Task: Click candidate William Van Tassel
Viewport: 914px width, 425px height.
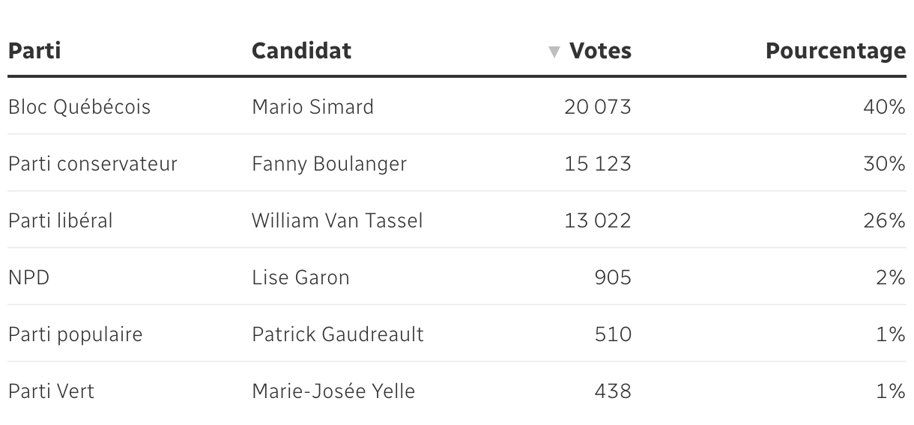Action: click(337, 221)
